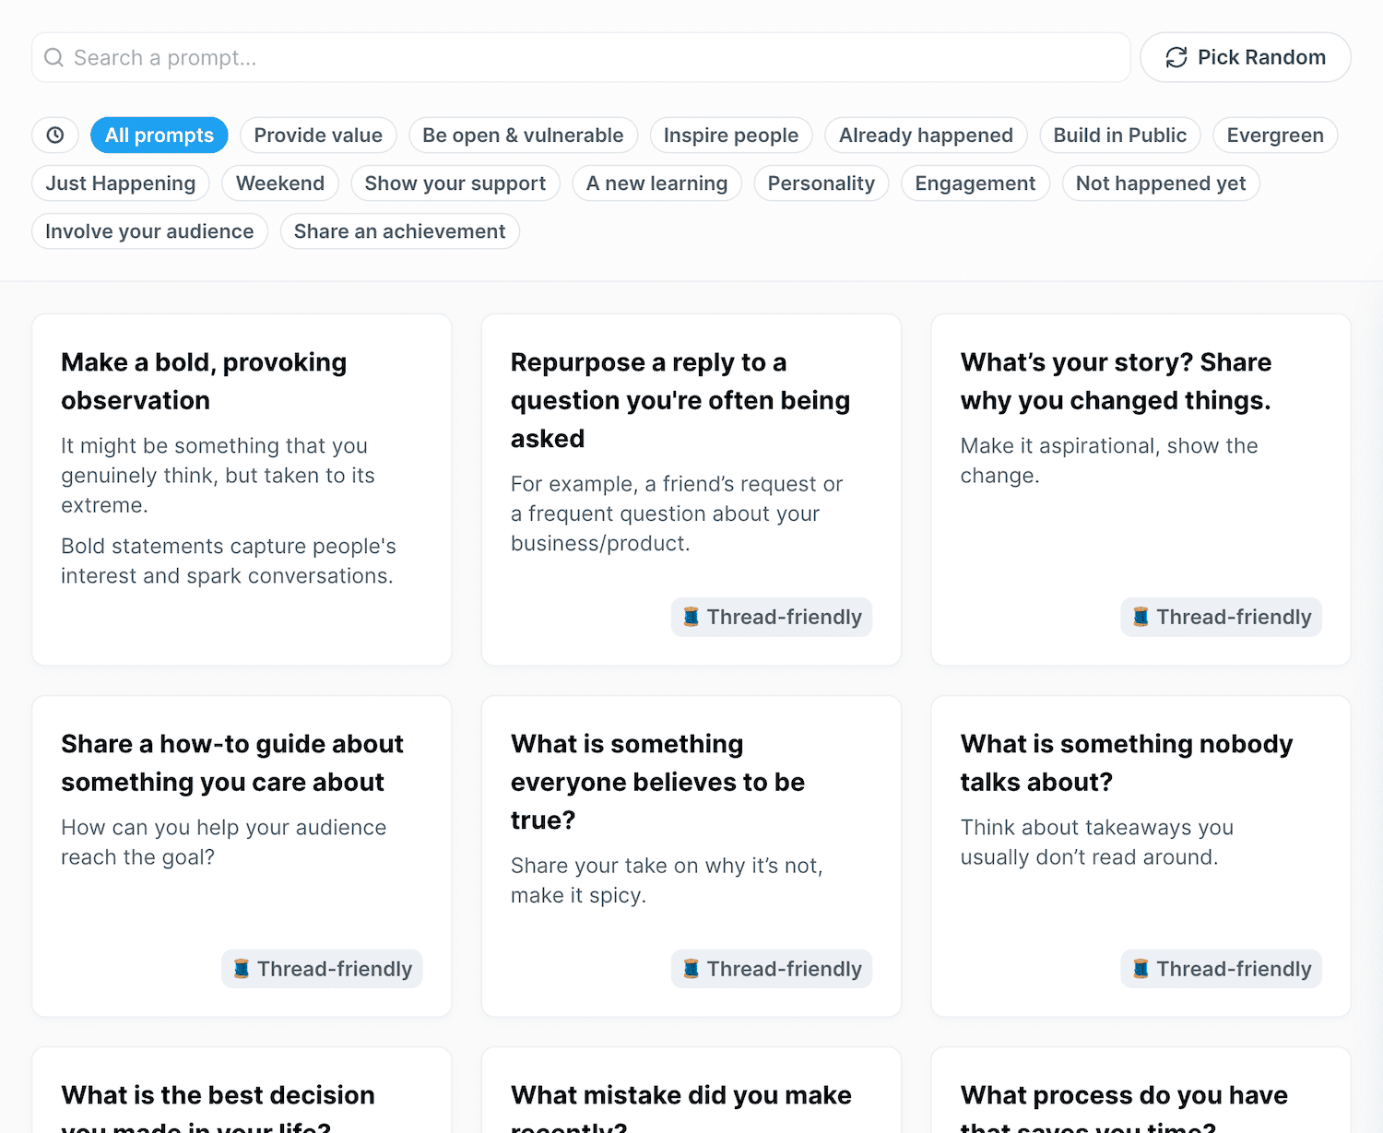1383x1133 pixels.
Task: Enable the Build in Public filter
Action: [1120, 135]
